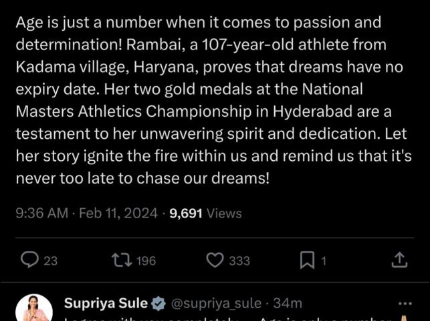View the 9,691 Views analytics

[205, 214]
